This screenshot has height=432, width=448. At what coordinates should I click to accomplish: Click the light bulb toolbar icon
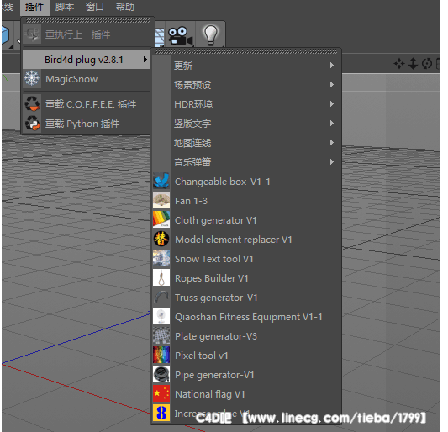click(211, 35)
